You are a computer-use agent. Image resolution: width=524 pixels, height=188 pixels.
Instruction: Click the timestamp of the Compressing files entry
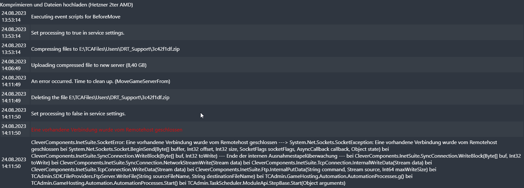14,49
